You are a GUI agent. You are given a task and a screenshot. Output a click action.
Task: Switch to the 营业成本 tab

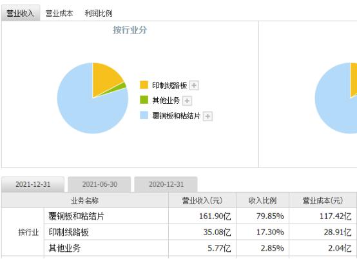[59, 13]
